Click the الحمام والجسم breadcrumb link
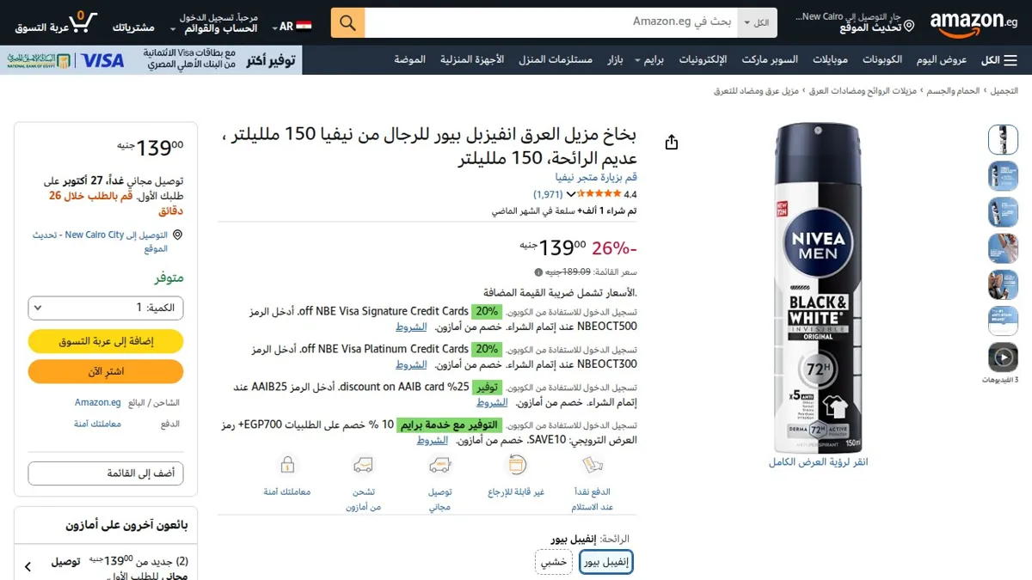Image resolution: width=1032 pixels, height=580 pixels. coord(954,90)
